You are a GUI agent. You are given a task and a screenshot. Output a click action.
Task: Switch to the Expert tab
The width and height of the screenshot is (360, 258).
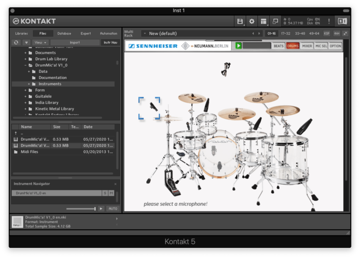[x=85, y=33]
